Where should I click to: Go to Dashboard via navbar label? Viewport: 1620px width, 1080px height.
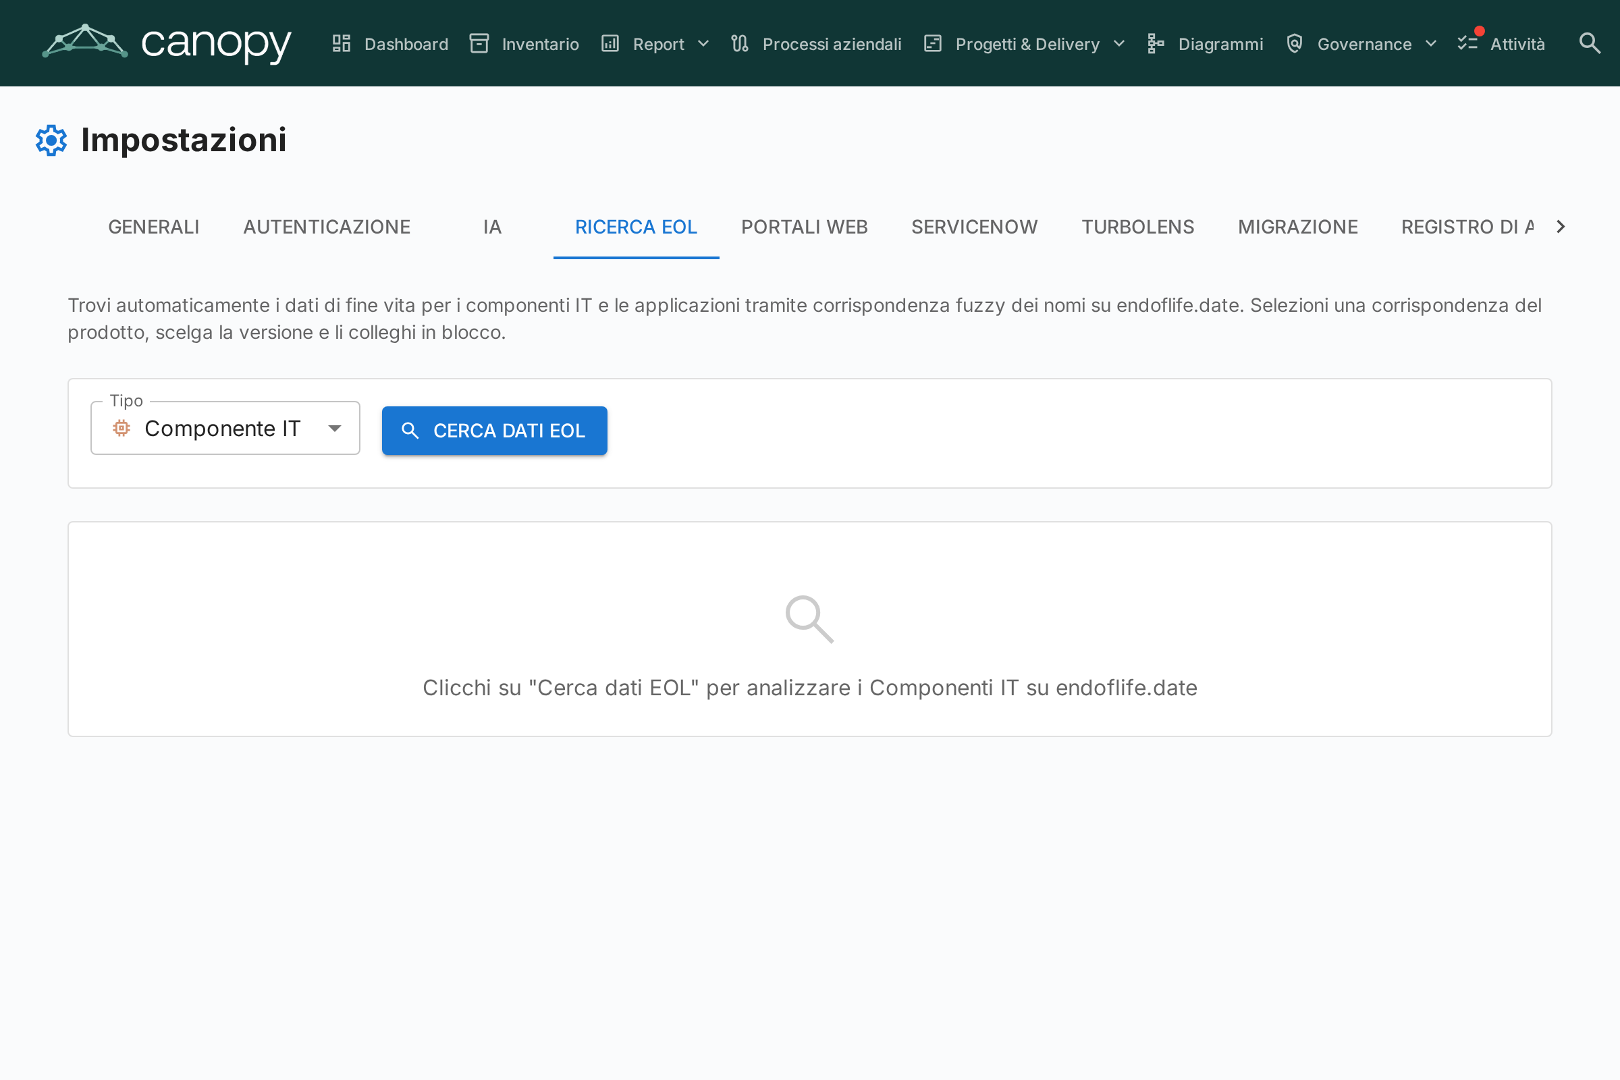406,44
